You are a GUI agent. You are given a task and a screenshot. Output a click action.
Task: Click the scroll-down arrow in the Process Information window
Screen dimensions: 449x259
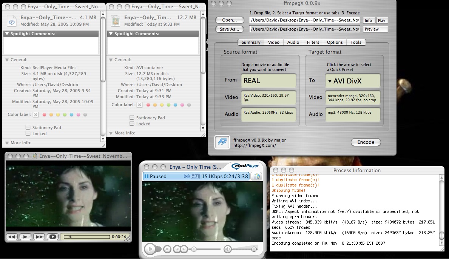441,243
